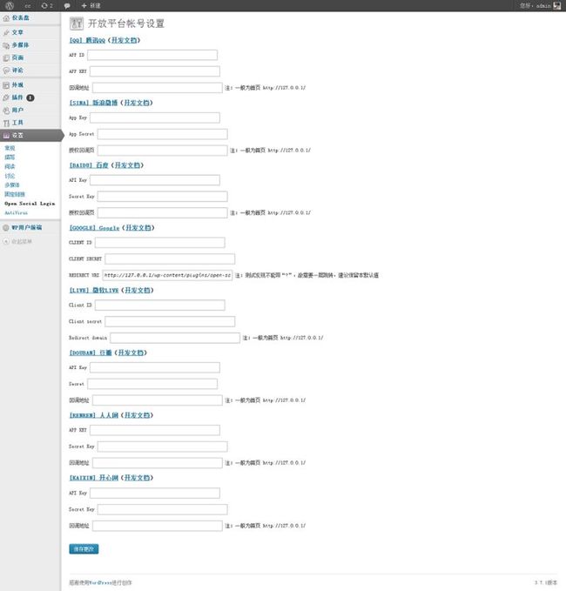Image resolution: width=566 pixels, height=591 pixels.
Task: Focus the SINA App Key field
Action: coord(155,118)
